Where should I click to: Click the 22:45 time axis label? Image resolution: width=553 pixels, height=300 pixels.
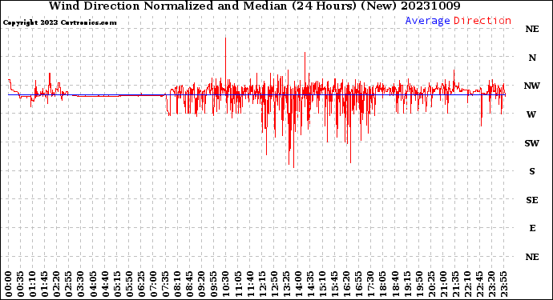[x=479, y=284]
